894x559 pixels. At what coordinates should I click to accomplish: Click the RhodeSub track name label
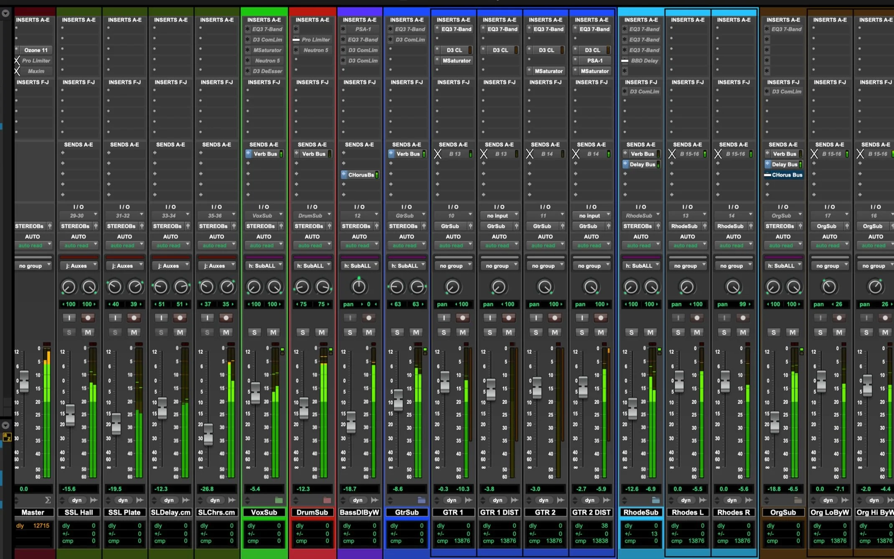640,512
